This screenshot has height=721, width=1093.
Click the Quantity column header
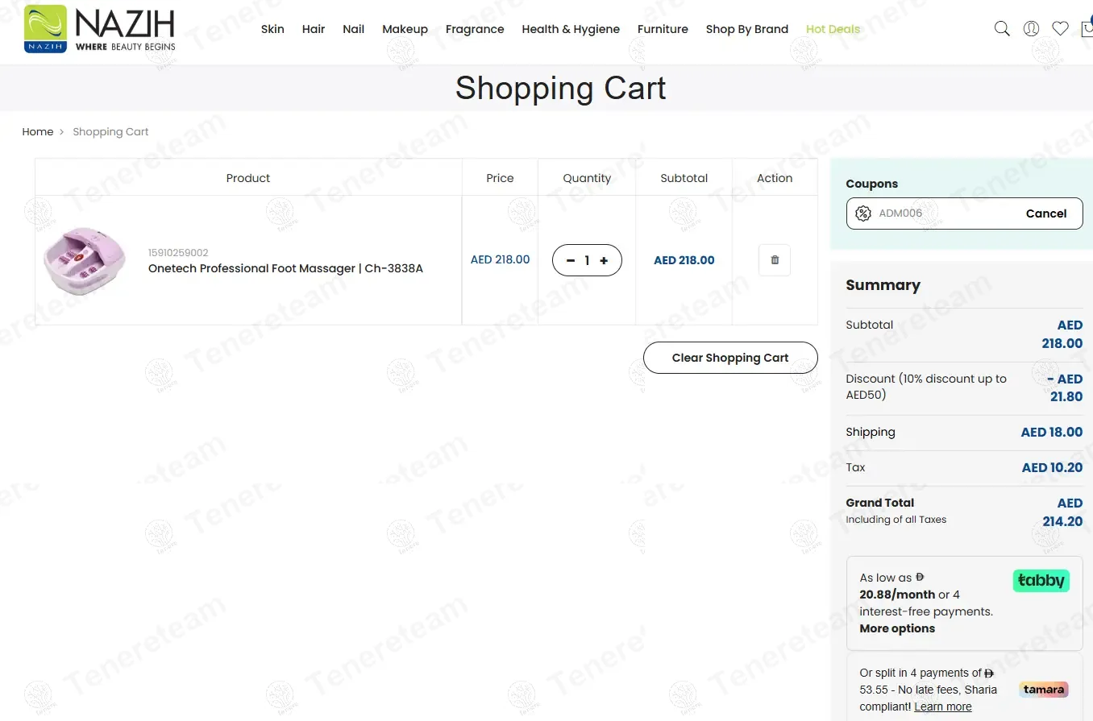tap(587, 178)
